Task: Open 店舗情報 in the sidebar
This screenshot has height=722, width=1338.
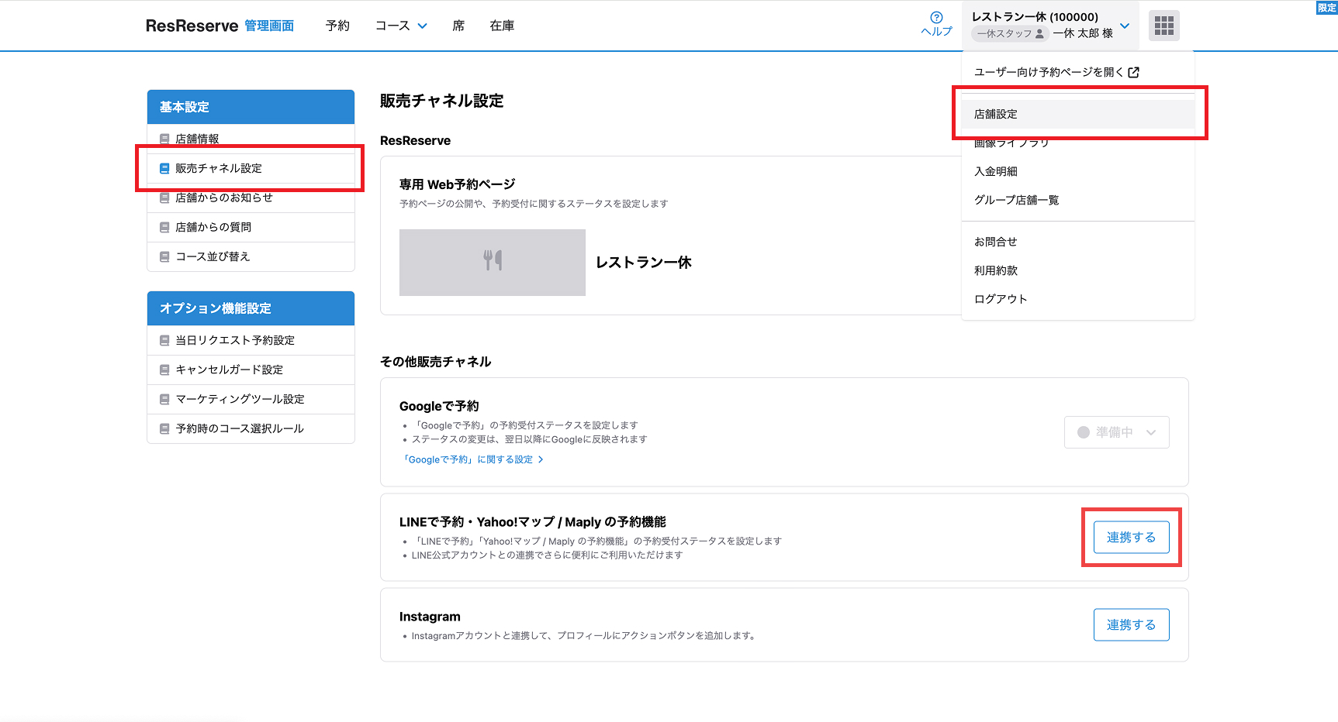Action: pyautogui.click(x=251, y=139)
